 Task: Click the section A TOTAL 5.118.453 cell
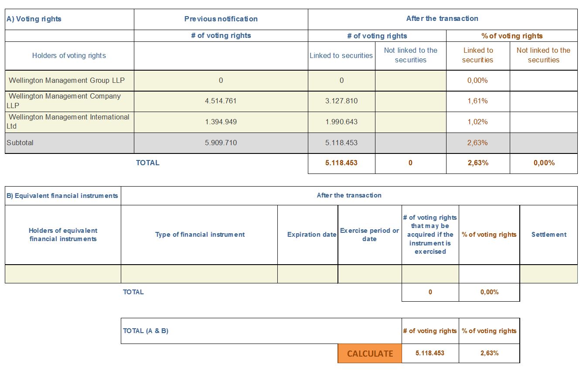click(341, 163)
